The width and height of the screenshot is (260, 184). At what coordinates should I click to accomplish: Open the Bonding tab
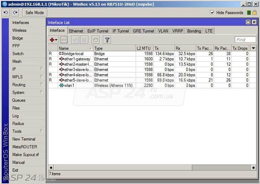coord(194,31)
